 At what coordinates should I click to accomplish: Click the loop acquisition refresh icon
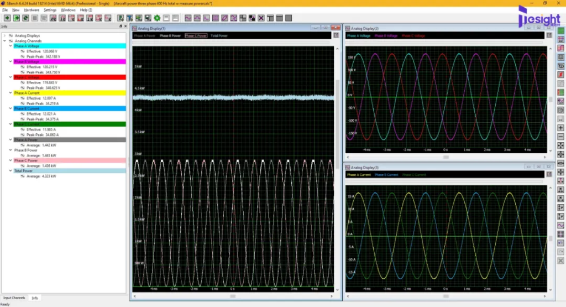25,18
